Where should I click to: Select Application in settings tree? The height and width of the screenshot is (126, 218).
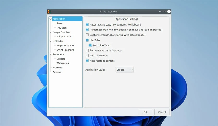coord(59,19)
